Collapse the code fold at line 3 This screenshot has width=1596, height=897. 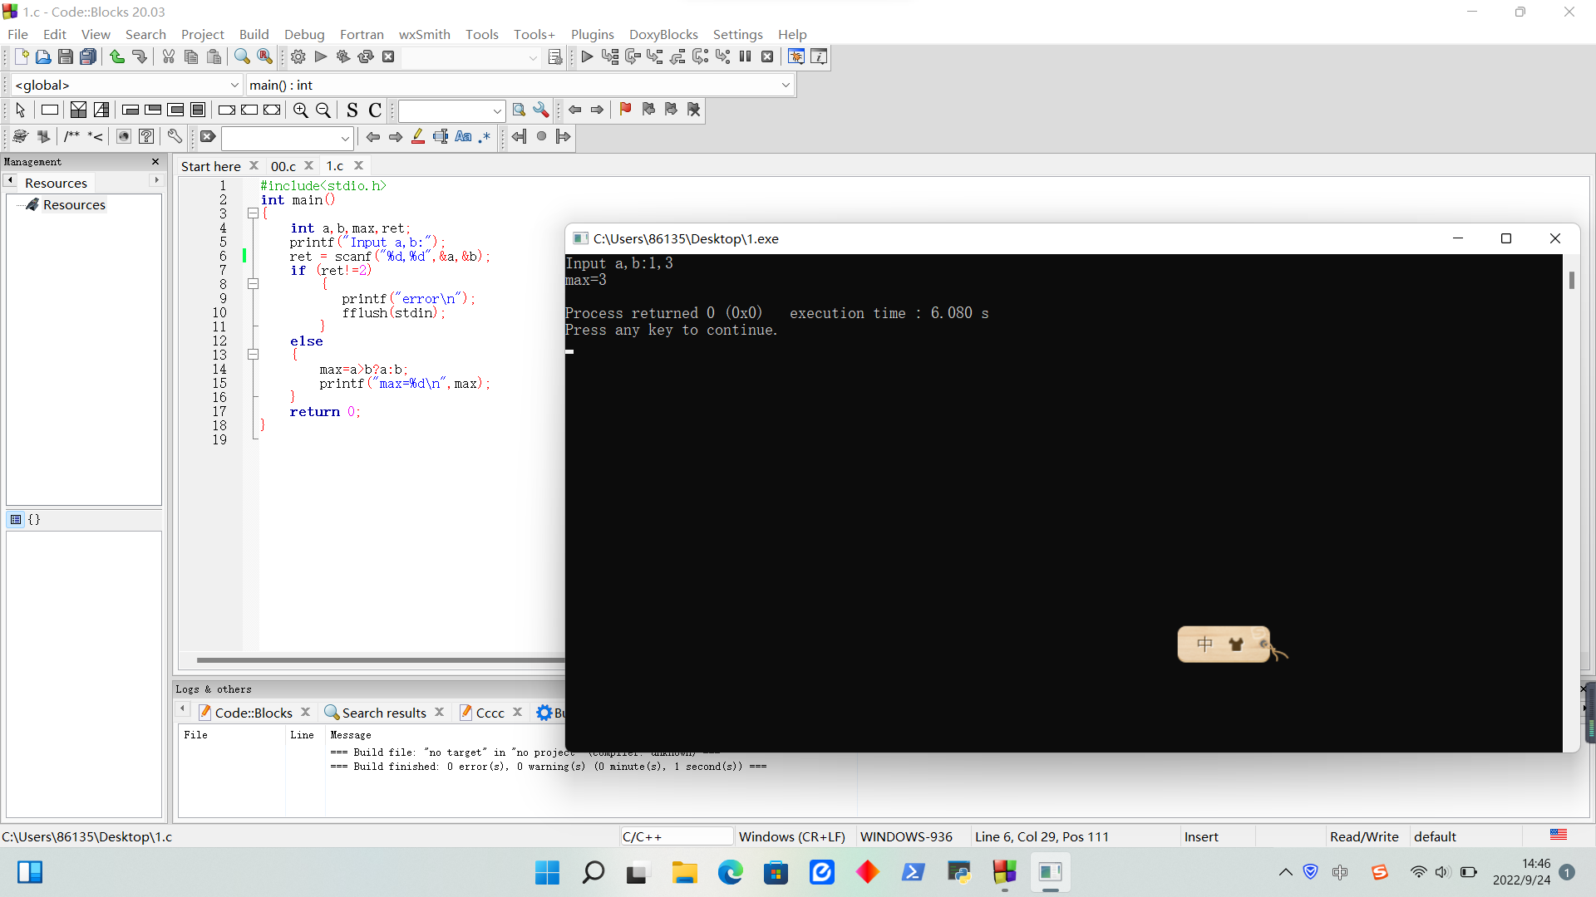click(x=253, y=213)
